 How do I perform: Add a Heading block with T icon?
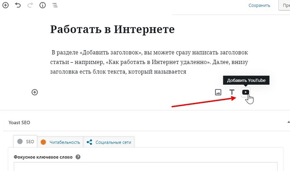[232, 92]
